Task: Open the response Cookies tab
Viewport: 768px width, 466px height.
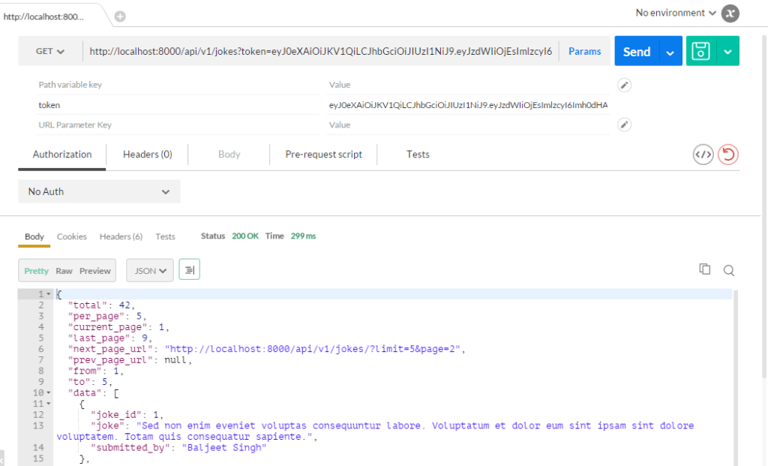Action: point(72,236)
